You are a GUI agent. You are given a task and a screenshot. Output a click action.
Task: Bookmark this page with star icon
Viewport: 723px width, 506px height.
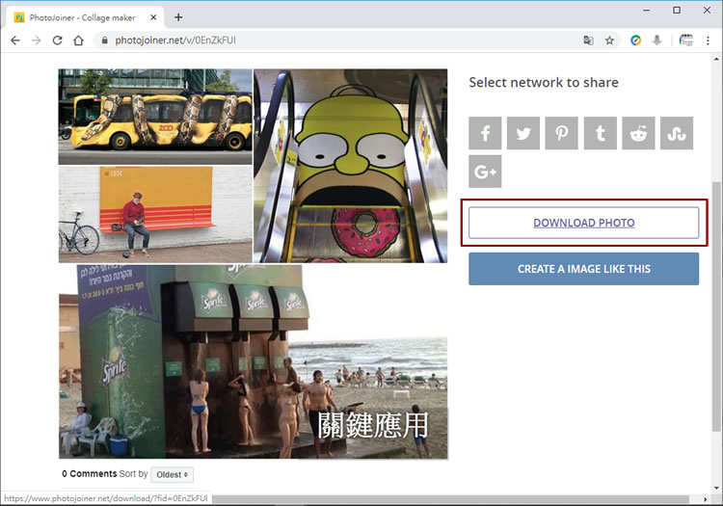click(x=609, y=40)
